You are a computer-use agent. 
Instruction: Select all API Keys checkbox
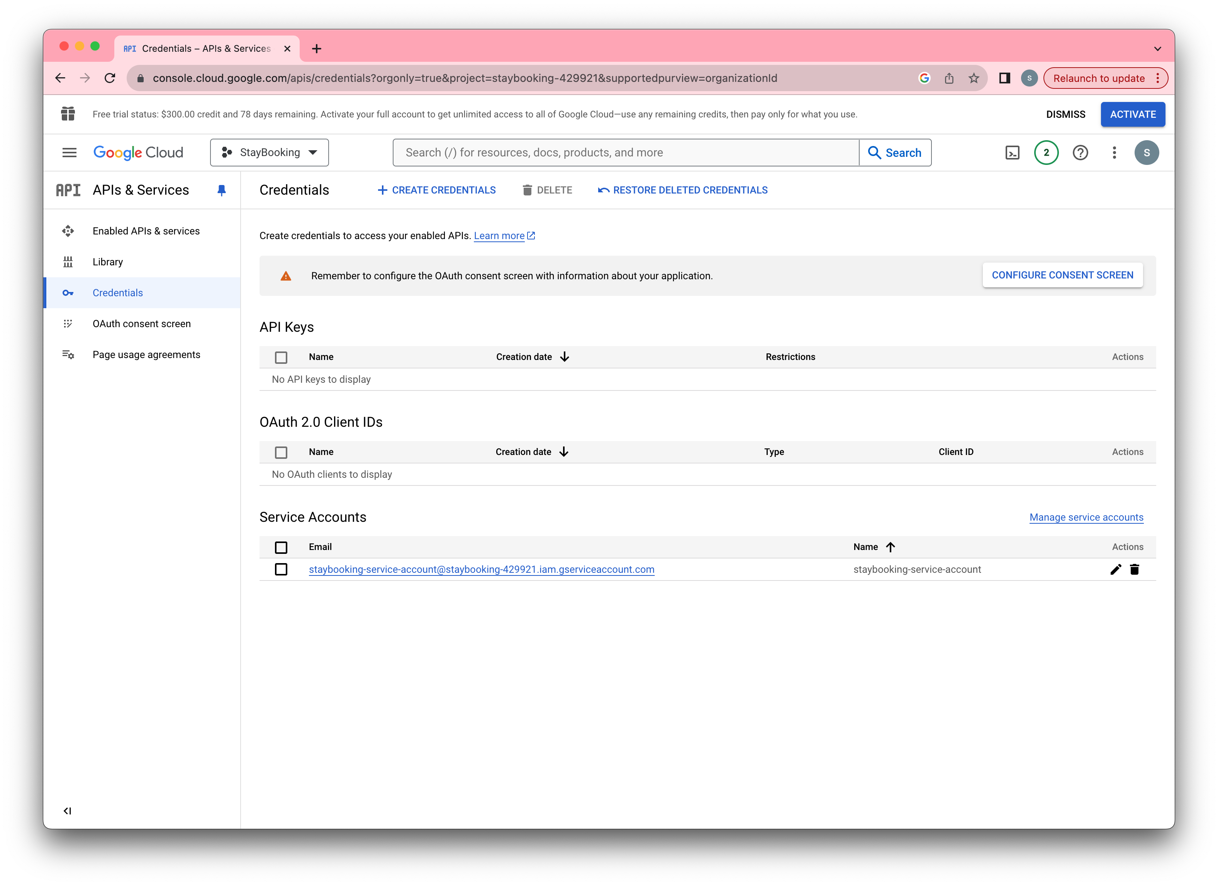tap(281, 357)
